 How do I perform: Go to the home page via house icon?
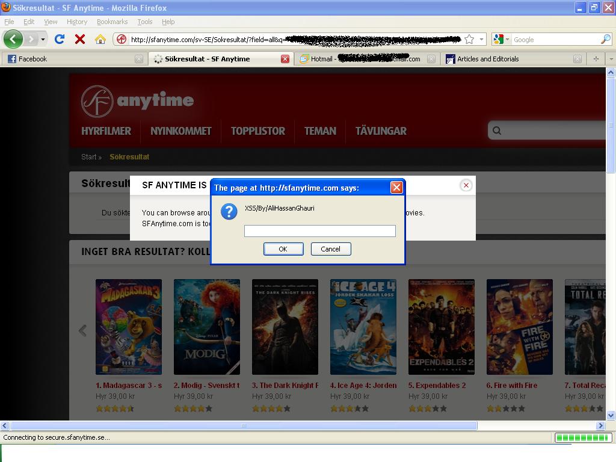(100, 39)
